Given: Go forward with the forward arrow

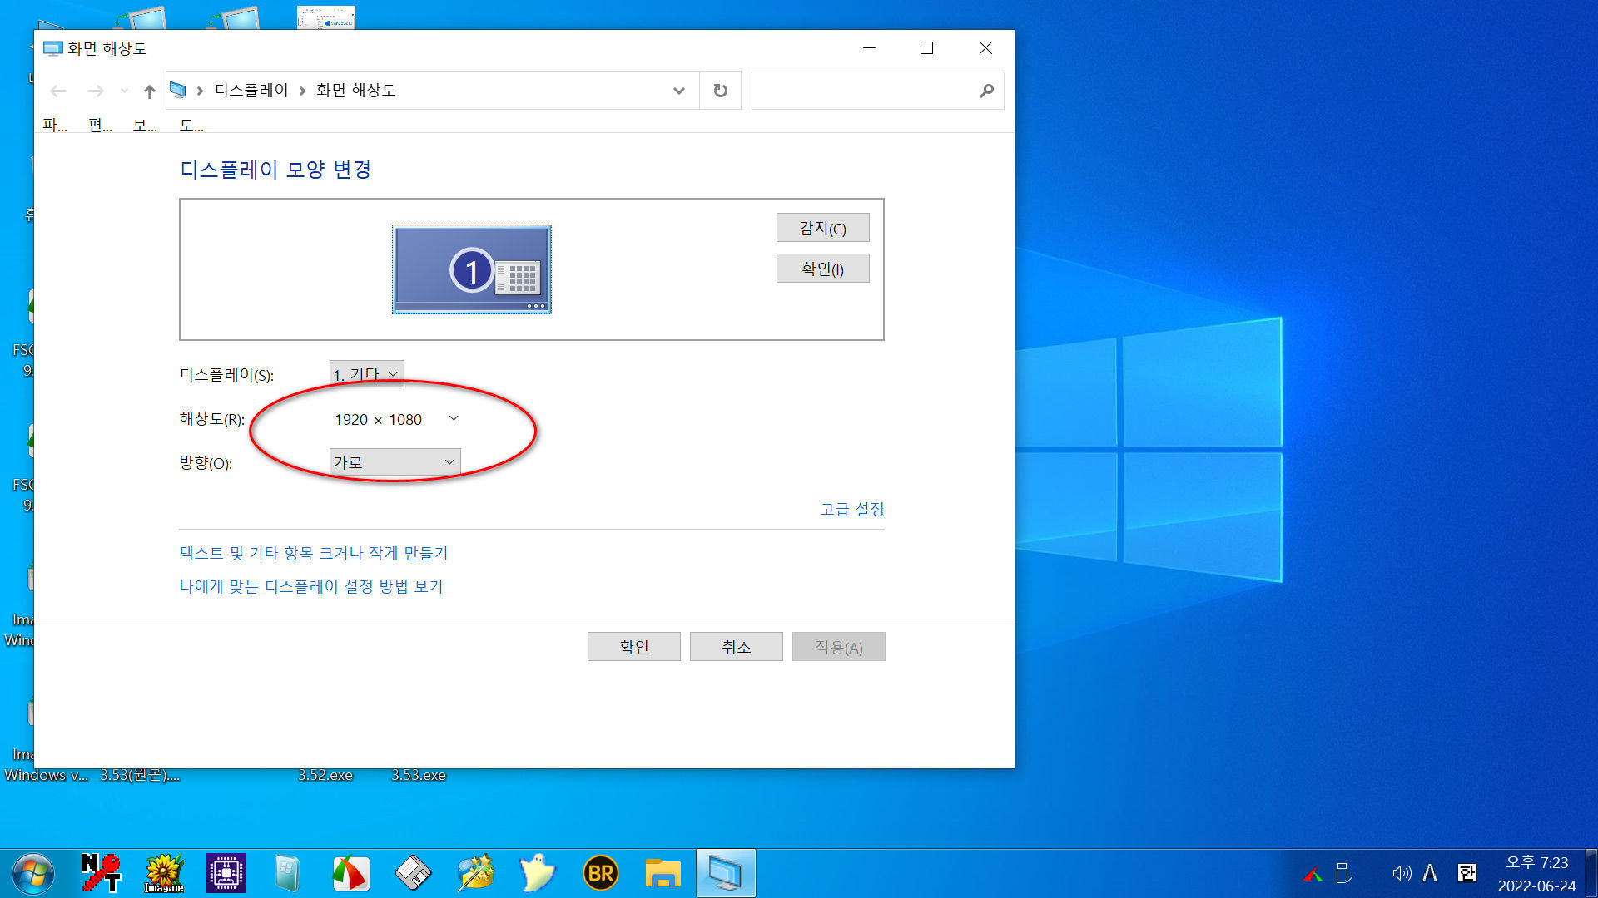Looking at the screenshot, I should coord(96,91).
